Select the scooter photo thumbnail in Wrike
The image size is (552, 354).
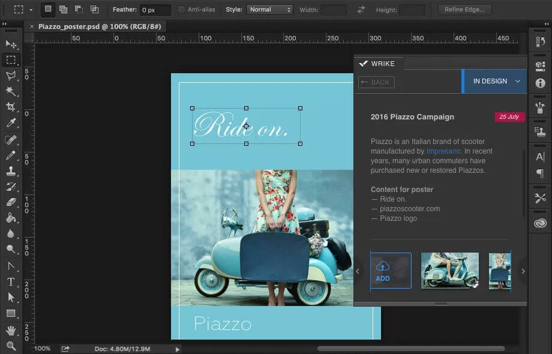(x=449, y=271)
